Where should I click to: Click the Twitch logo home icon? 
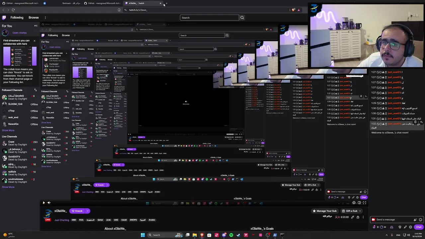tap(4, 18)
